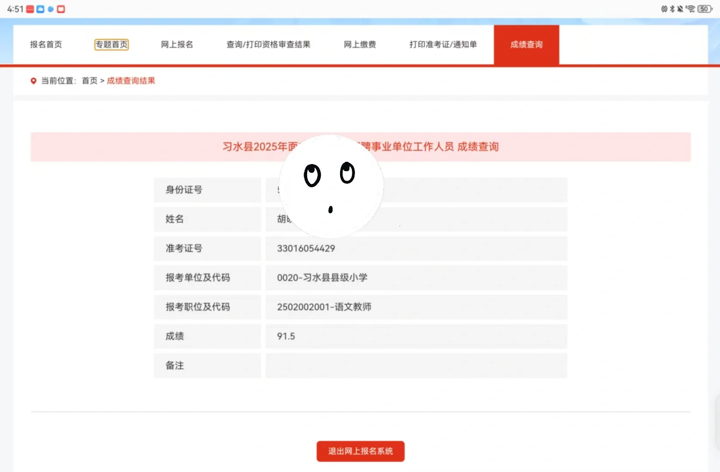Screen dimensions: 720x472
Task: Switch to the 成绩查询 tab
Action: pos(526,44)
